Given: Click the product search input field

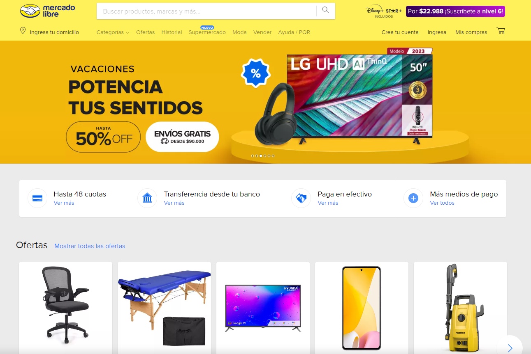Looking at the screenshot, I should coord(206,11).
